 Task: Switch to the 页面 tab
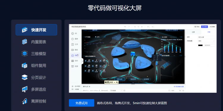click(x=209, y=32)
